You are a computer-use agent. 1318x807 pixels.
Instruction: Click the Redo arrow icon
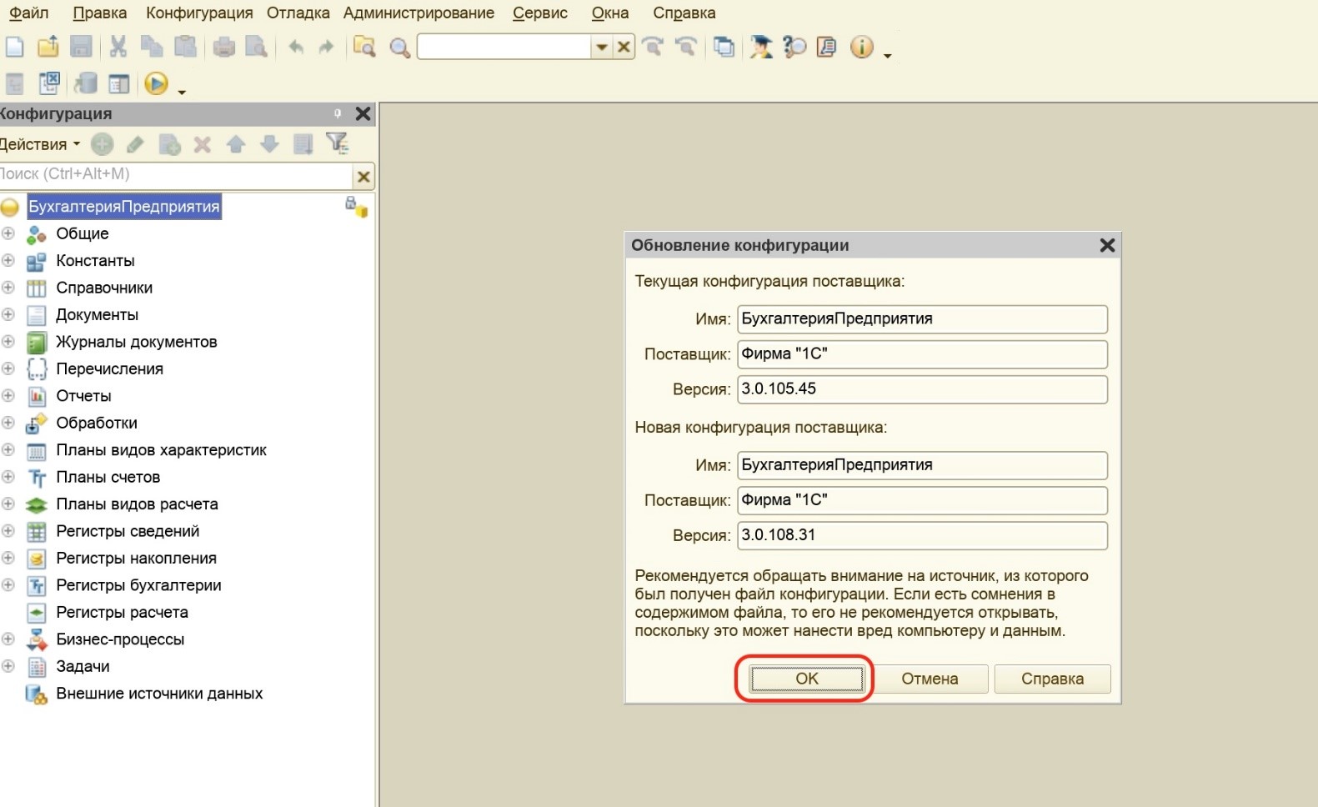[326, 47]
